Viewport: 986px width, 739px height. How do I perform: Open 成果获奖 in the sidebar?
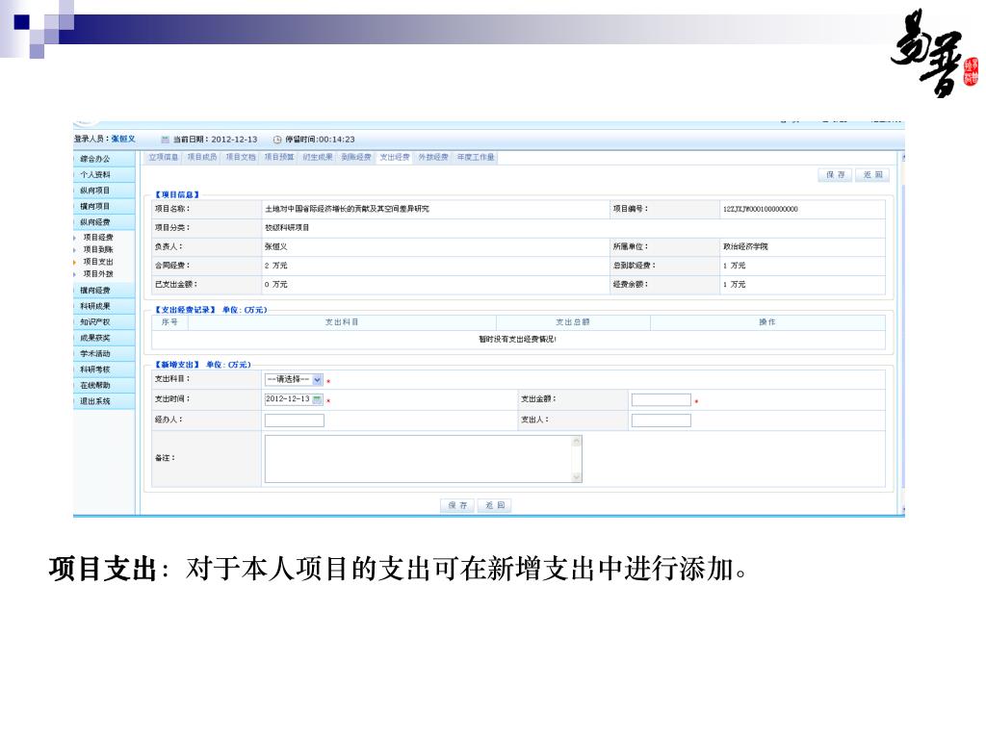[x=104, y=338]
